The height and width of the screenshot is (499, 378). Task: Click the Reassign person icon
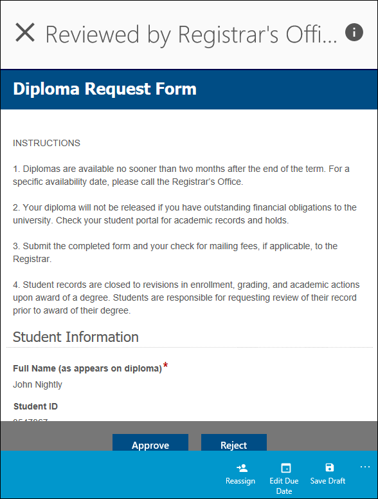tap(242, 468)
